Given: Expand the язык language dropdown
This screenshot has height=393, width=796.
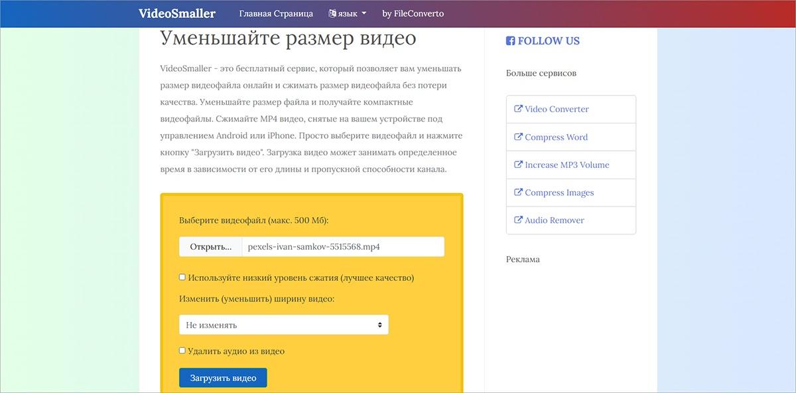Looking at the screenshot, I should tap(347, 13).
